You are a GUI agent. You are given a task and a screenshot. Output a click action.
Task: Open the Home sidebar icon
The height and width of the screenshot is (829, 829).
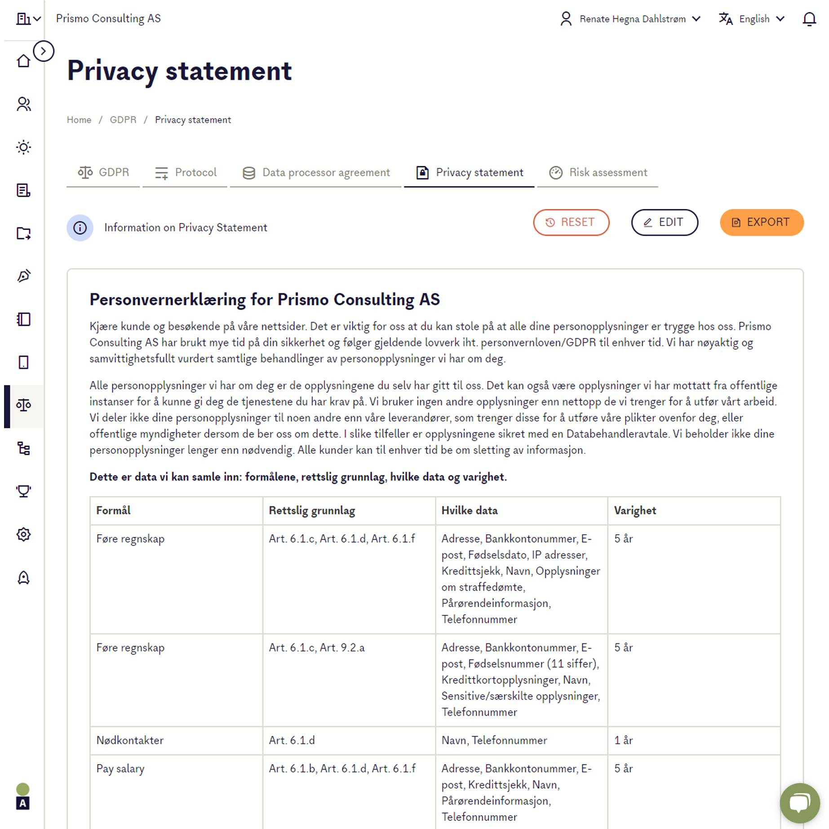click(x=23, y=61)
